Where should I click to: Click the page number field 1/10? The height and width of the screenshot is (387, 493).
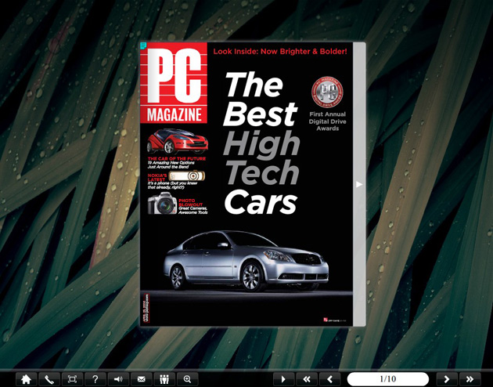coord(388,378)
